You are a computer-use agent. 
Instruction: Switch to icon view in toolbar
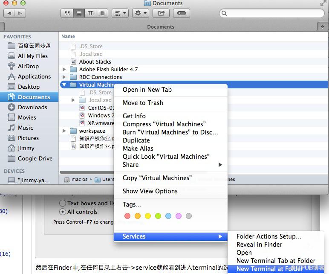coord(67,13)
